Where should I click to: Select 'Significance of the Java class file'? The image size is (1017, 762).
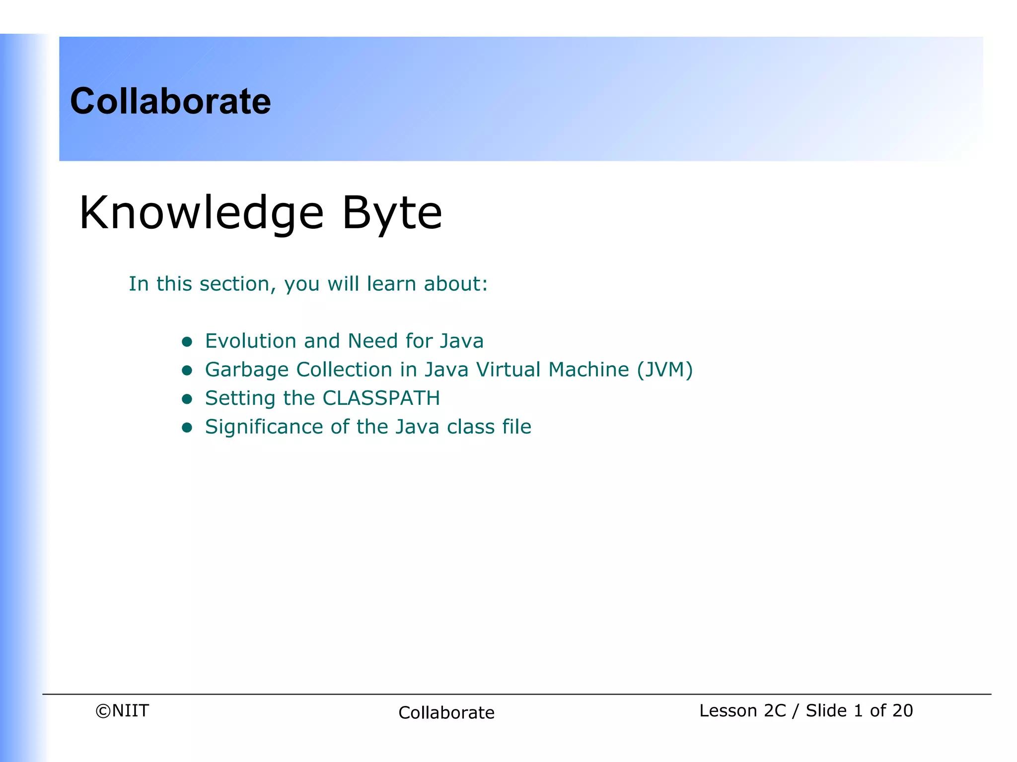368,427
